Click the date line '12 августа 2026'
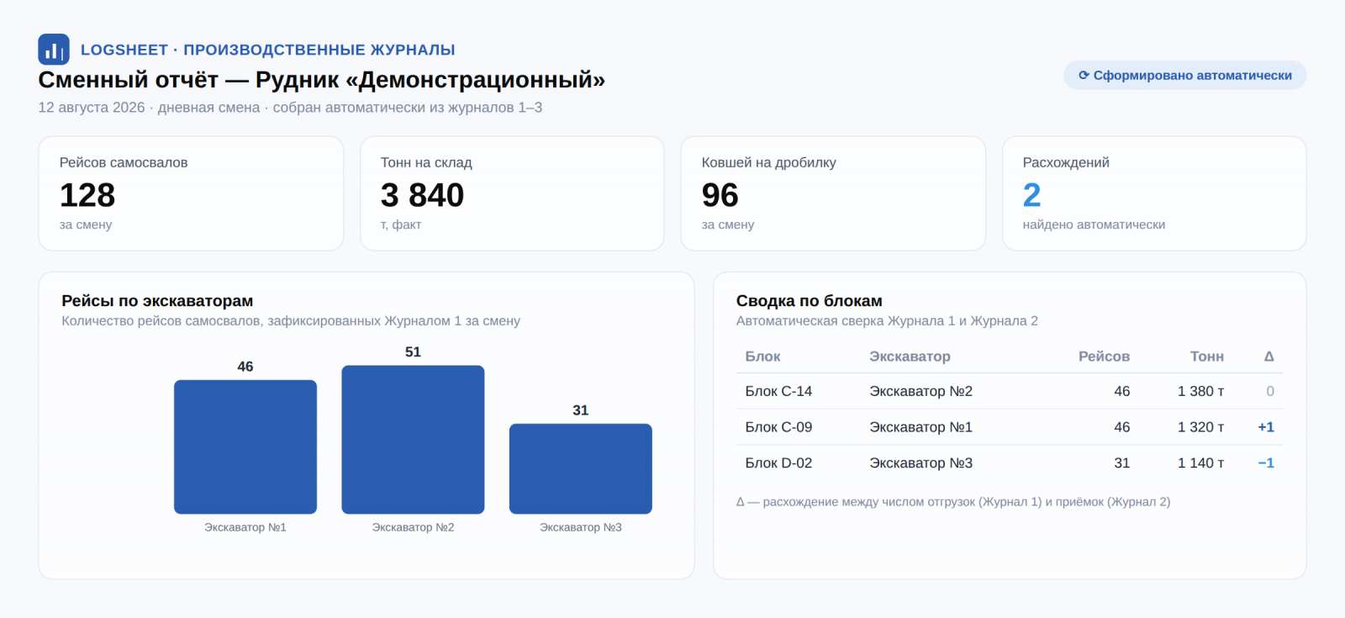 tap(92, 108)
